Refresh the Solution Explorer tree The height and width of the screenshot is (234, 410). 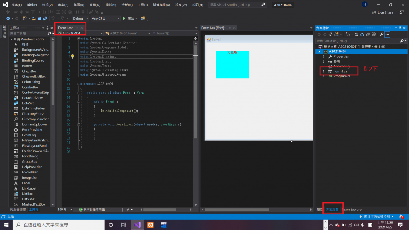362,34
